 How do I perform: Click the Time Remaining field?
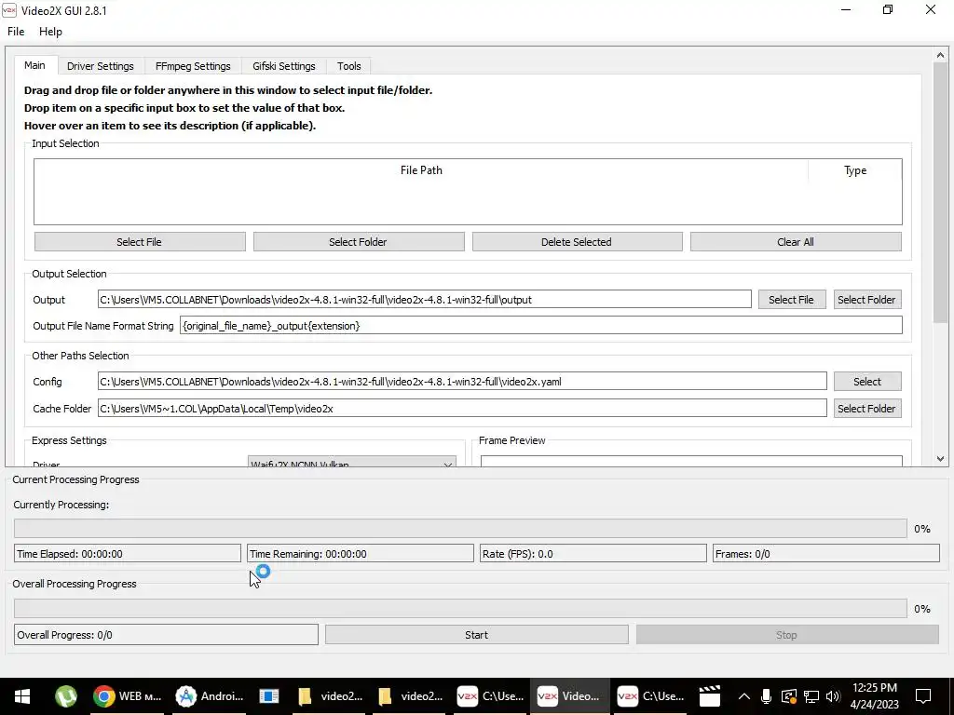(x=361, y=553)
